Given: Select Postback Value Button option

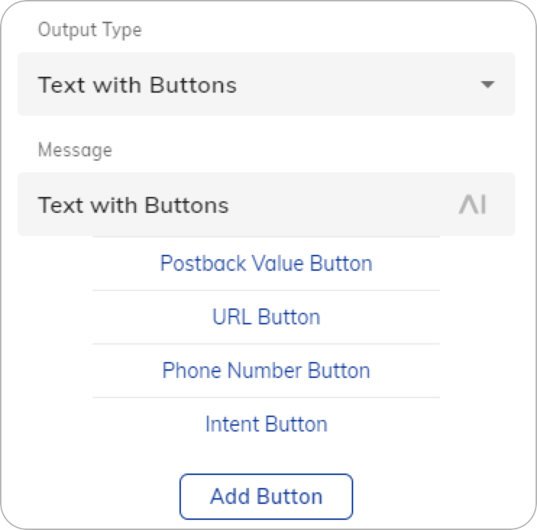Looking at the screenshot, I should coord(266,264).
